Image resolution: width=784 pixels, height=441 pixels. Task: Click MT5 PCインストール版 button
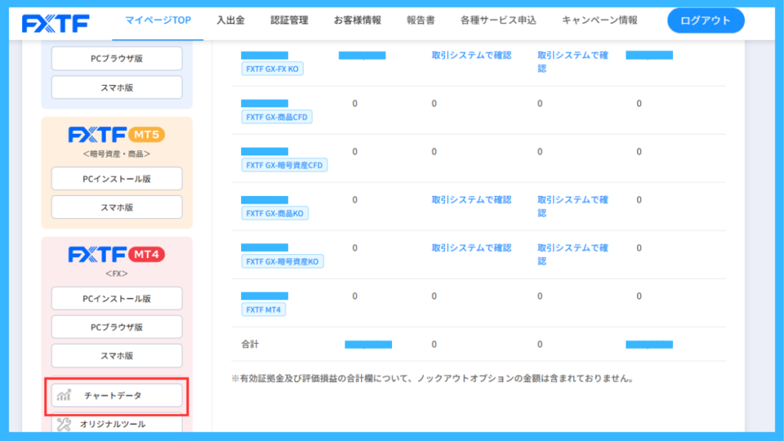coord(117,178)
